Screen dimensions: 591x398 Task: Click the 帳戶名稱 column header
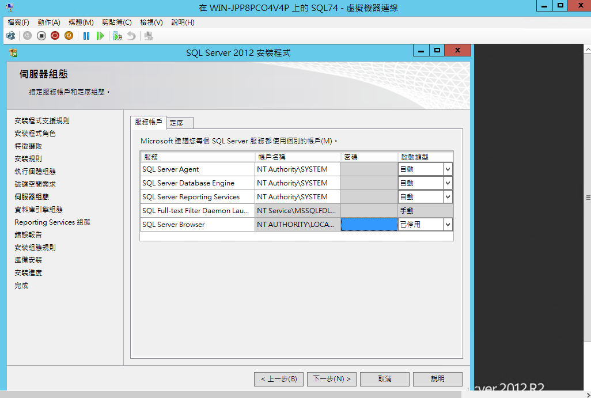pyautogui.click(x=298, y=157)
